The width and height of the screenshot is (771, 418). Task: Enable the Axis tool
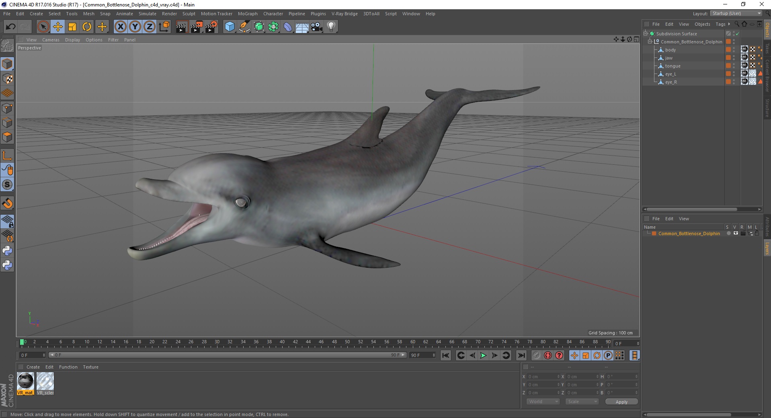coord(7,156)
